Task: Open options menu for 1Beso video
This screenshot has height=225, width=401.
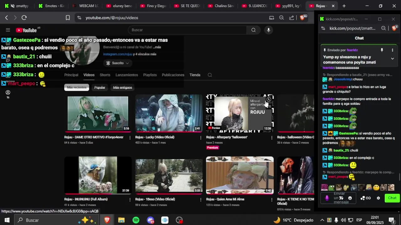Action: click(201, 199)
